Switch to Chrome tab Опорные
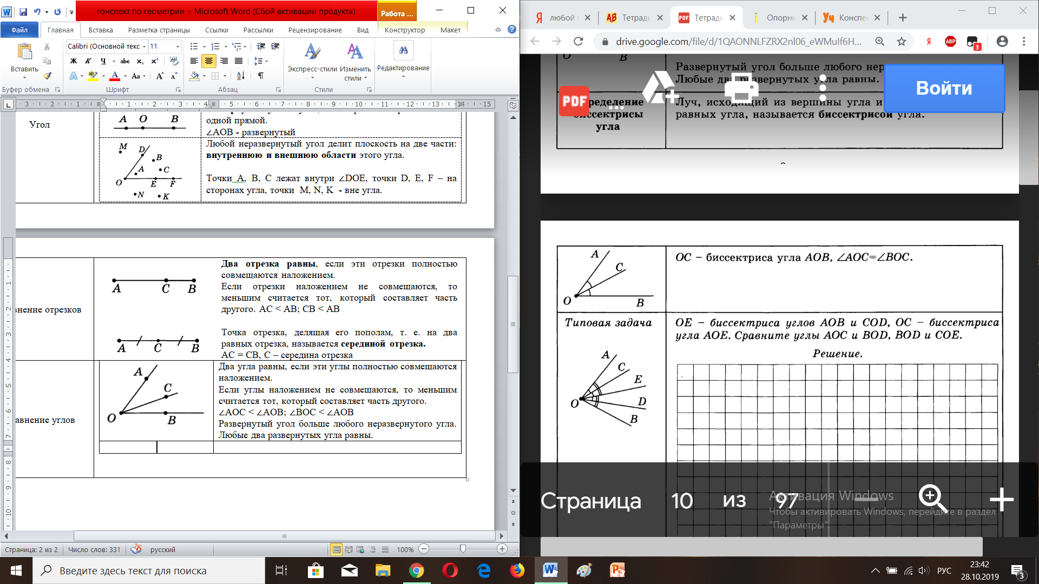The image size is (1039, 584). 779,18
